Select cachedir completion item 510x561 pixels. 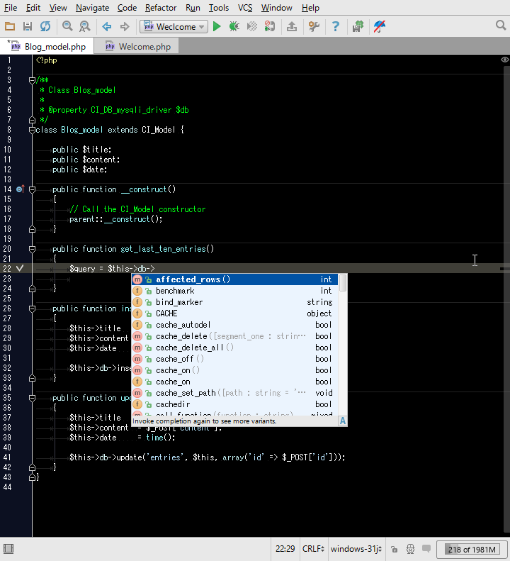click(x=234, y=404)
